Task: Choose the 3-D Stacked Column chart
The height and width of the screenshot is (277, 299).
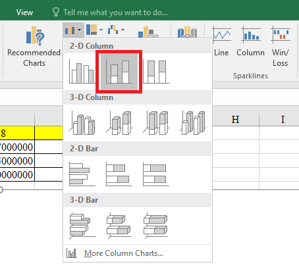Action: (119, 123)
